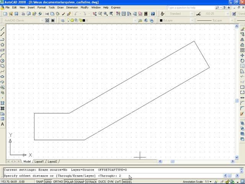Toggle DUCS in status bar
Screen dimensions: 245x184
102,182
